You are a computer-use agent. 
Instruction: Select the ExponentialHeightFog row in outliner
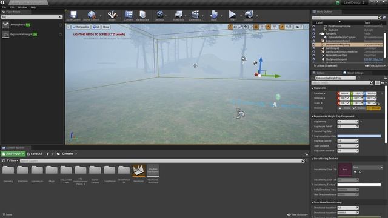(x=347, y=45)
